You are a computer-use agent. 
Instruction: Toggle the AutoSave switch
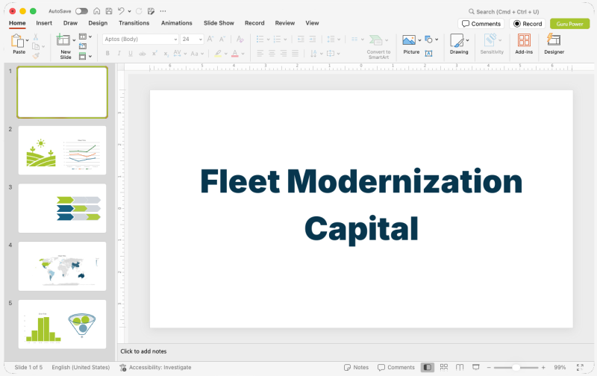click(81, 11)
